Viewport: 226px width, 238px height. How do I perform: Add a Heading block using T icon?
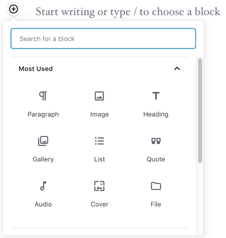[x=156, y=96]
